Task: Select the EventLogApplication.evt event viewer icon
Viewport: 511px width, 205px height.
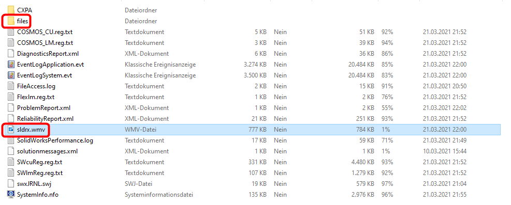Action: click(11, 65)
